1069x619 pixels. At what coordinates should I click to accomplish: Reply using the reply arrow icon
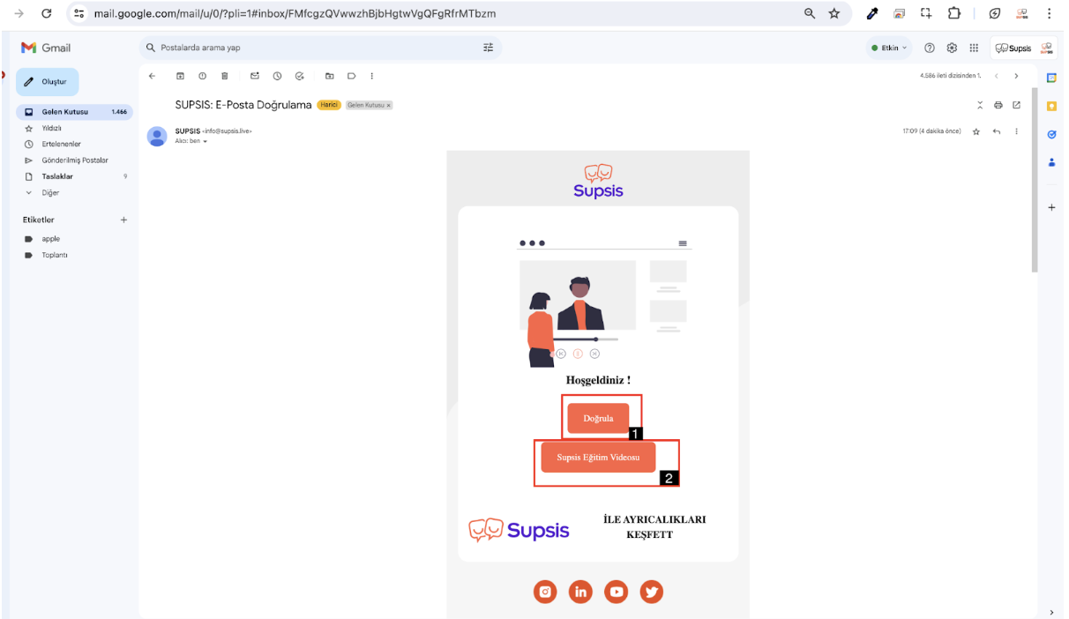tap(997, 131)
